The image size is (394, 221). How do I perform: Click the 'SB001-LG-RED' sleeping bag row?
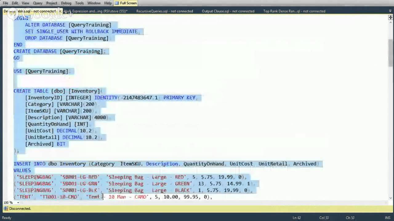pyautogui.click(x=130, y=177)
